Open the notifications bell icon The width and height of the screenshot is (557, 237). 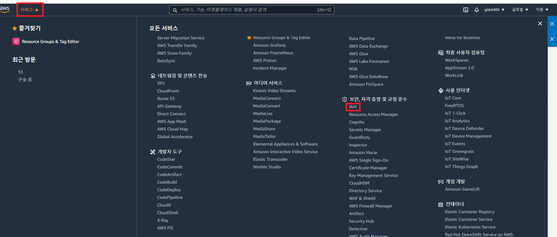477,10
